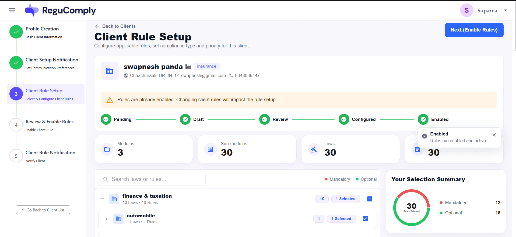Screen dimensions: 516x237
Task: Click the rules selected donut chart
Action: click(x=412, y=208)
